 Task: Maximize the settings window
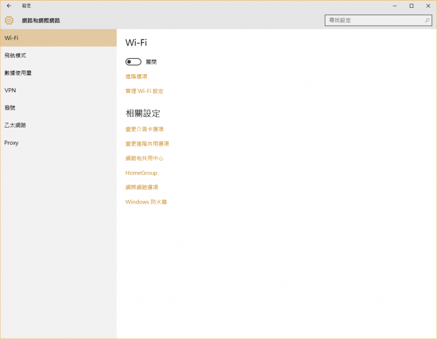412,6
